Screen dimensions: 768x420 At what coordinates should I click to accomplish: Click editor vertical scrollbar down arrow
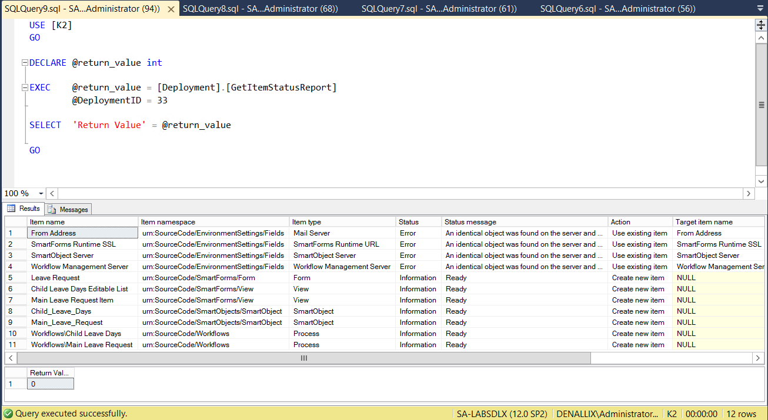tap(761, 180)
